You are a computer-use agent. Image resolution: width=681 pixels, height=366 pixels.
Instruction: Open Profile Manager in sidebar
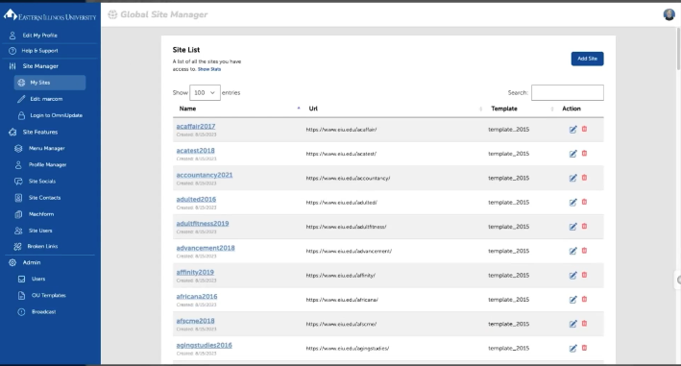47,165
